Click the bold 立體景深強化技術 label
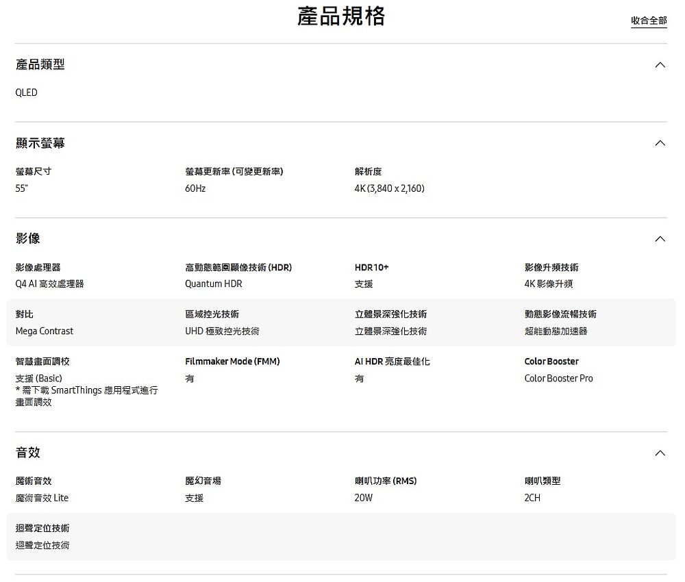Screen dimensions: 685x582 [x=391, y=314]
